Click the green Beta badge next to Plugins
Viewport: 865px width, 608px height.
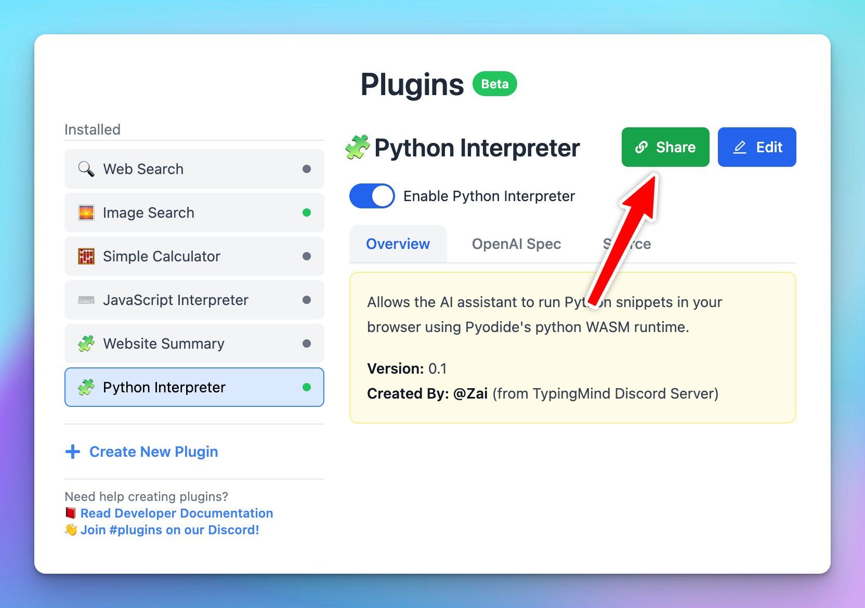pos(494,83)
